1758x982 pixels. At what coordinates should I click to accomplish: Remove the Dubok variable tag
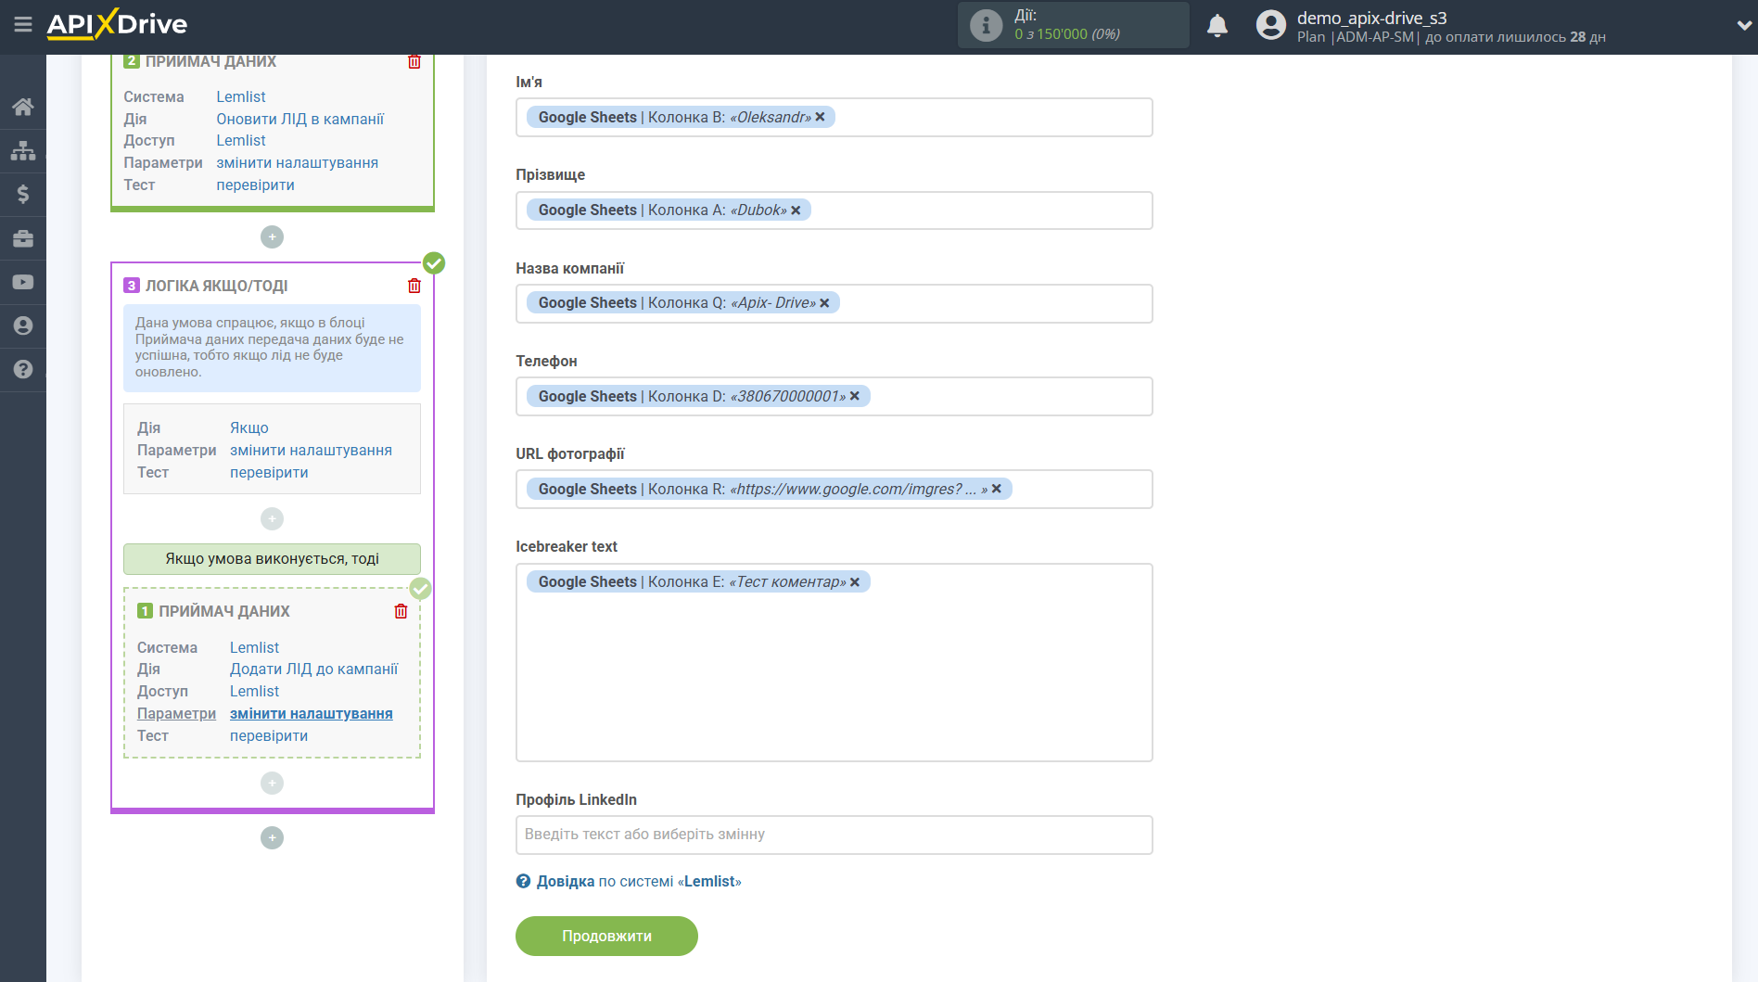coord(796,210)
